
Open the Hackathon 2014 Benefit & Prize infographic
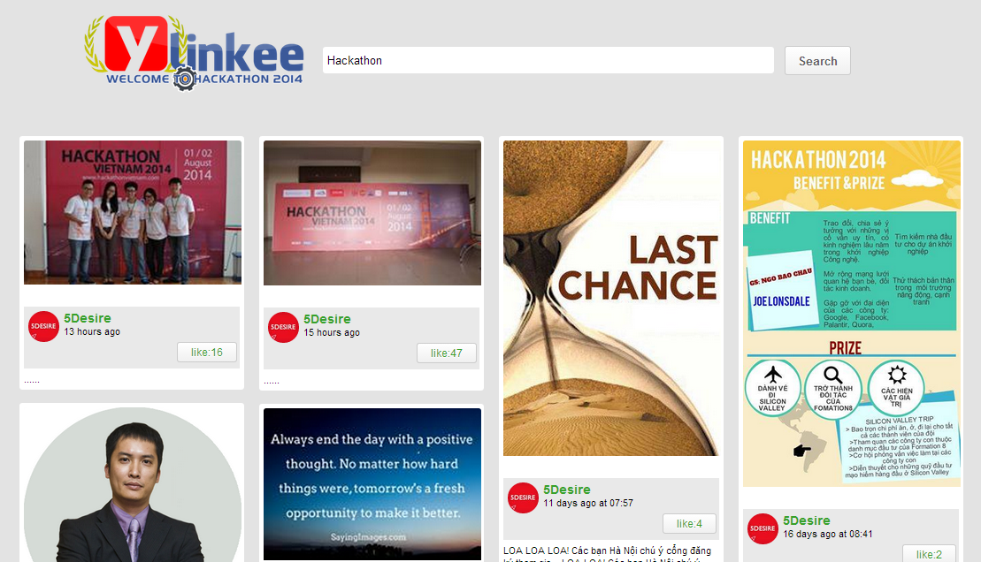[x=852, y=314]
